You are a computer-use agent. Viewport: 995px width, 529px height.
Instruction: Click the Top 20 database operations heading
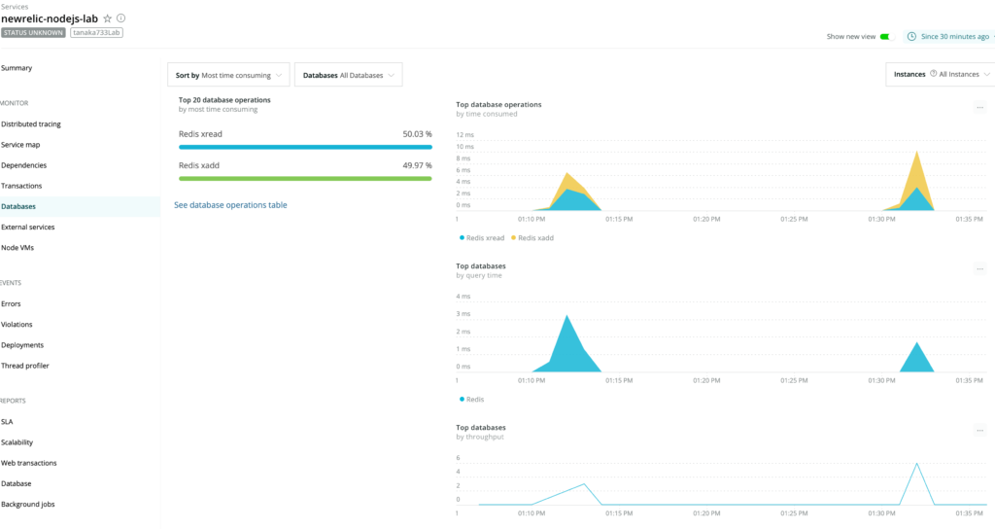pos(224,100)
